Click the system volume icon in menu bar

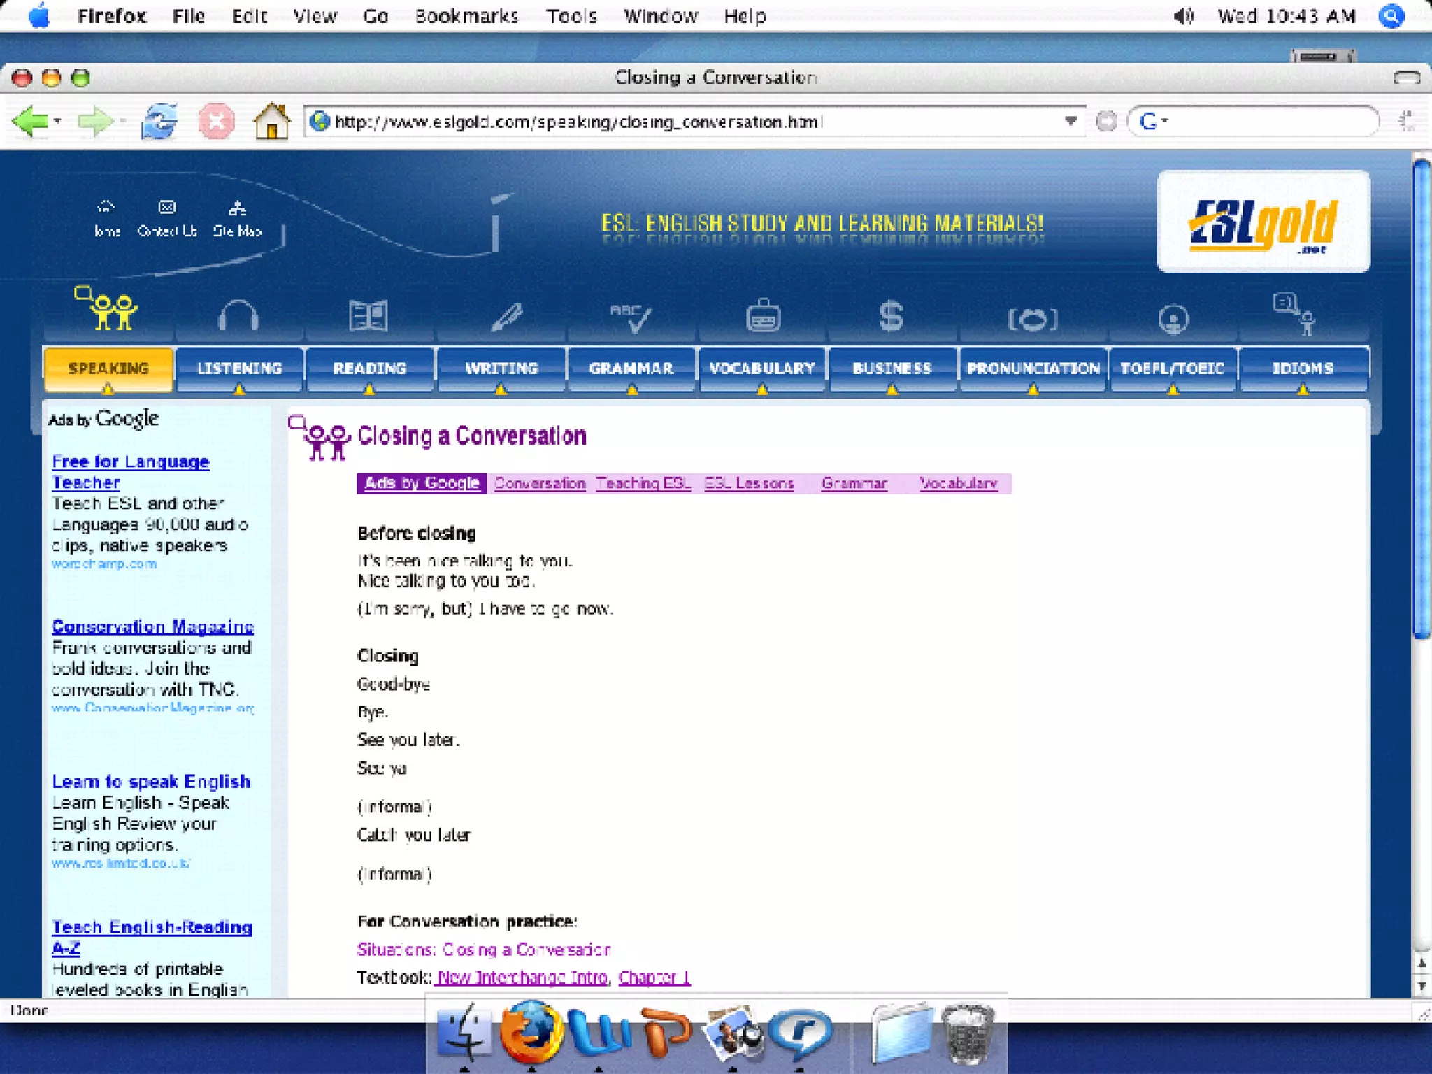click(x=1183, y=16)
